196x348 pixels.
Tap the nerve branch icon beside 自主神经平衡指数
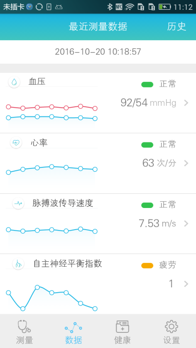[x=18, y=264]
